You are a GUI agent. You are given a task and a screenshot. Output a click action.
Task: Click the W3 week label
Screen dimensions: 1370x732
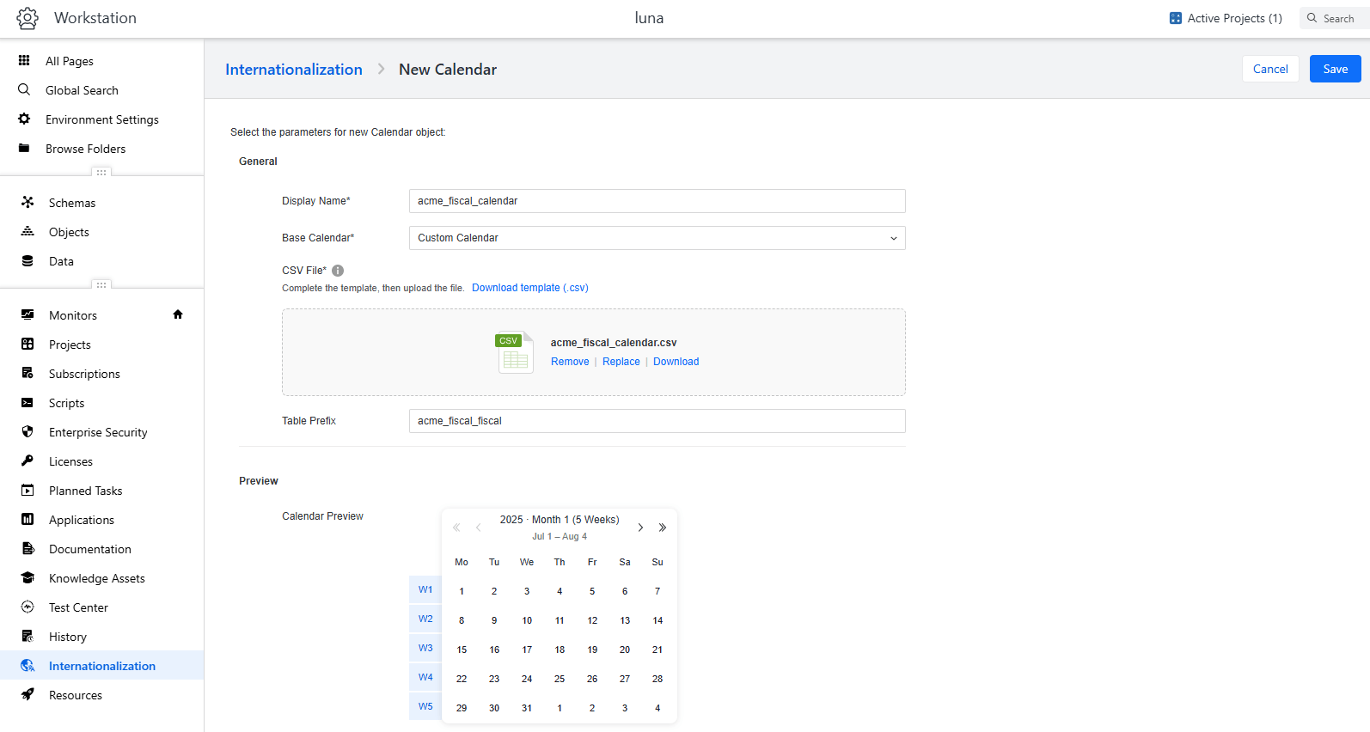pos(425,648)
